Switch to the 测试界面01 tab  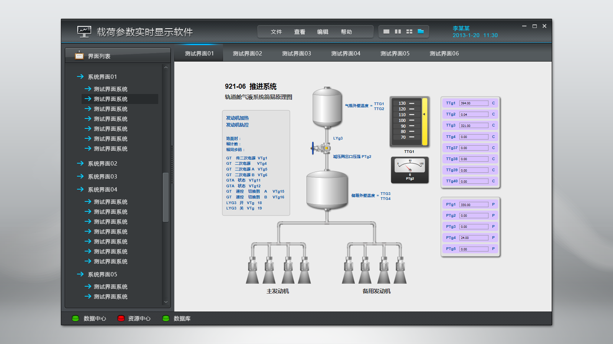pyautogui.click(x=199, y=54)
